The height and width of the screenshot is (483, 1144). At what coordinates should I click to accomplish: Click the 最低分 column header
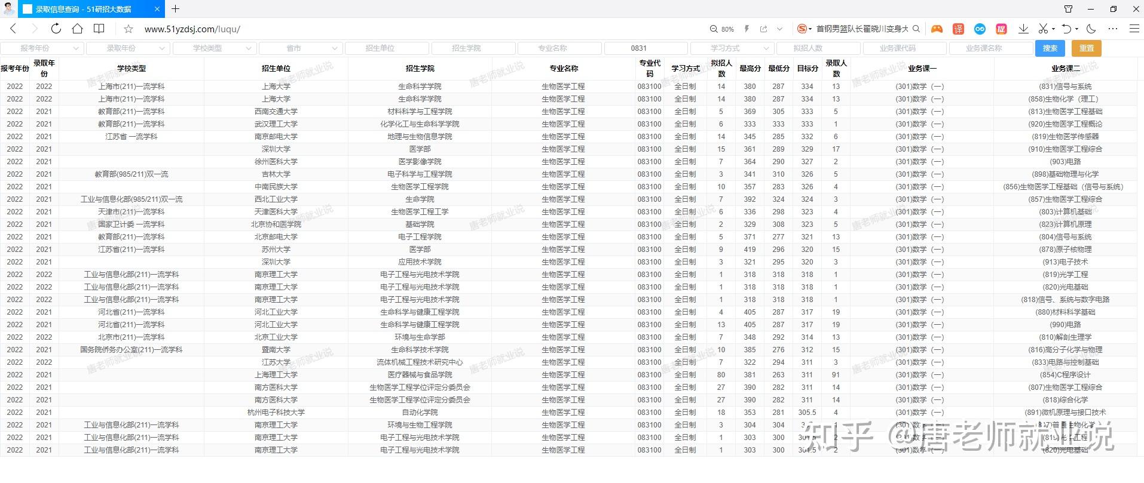click(x=779, y=69)
